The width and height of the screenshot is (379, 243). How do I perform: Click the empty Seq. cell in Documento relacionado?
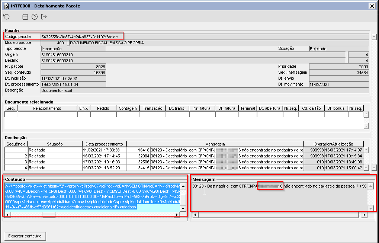[x=11, y=114]
